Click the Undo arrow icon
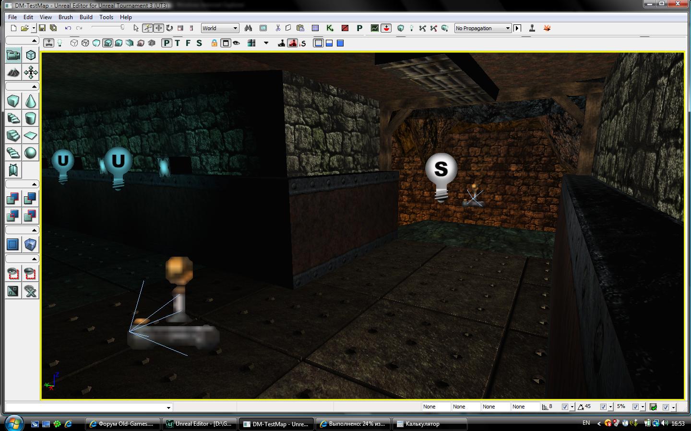Screen dimensions: 691x431 (68, 28)
